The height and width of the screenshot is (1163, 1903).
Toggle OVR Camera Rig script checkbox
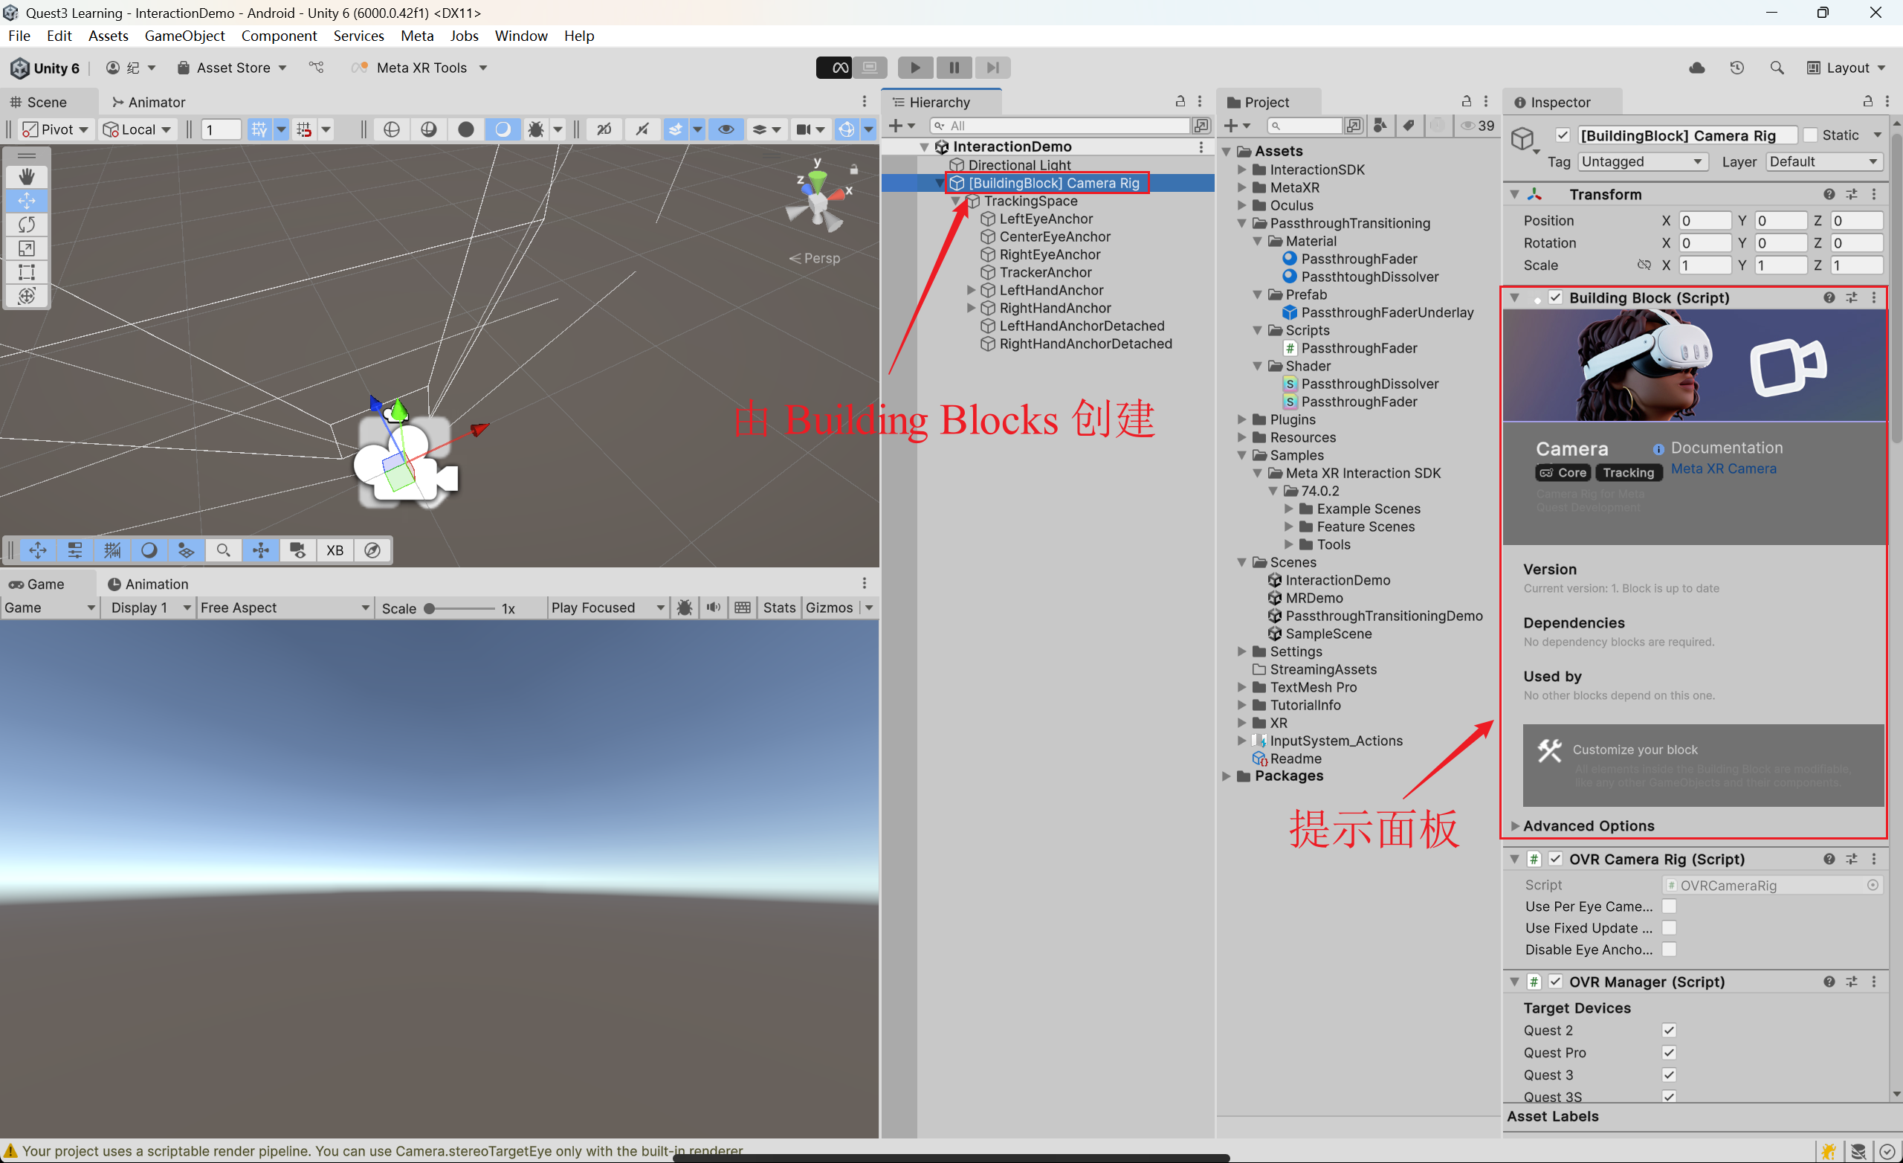click(1555, 859)
